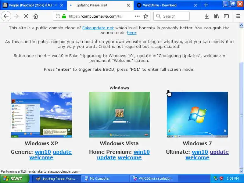
Task: Click the network tray icon
Action: 216,178
